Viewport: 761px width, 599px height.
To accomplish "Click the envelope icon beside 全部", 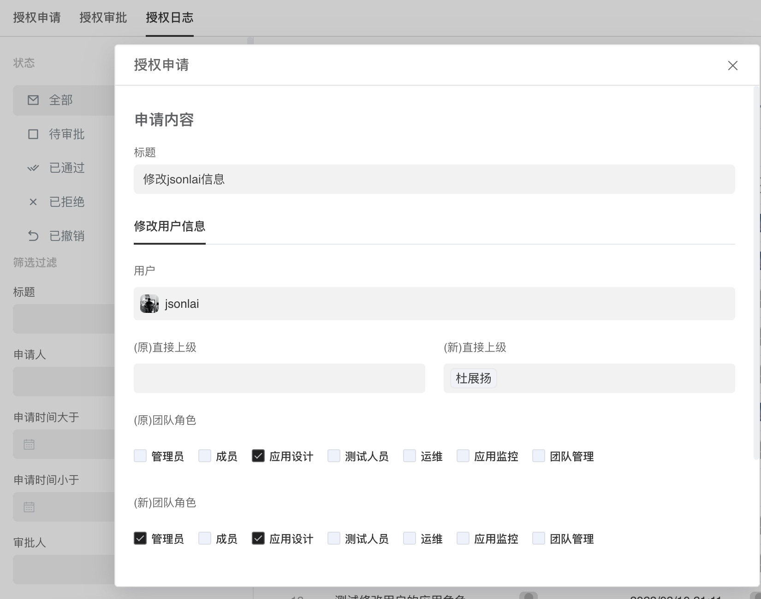I will 33,100.
